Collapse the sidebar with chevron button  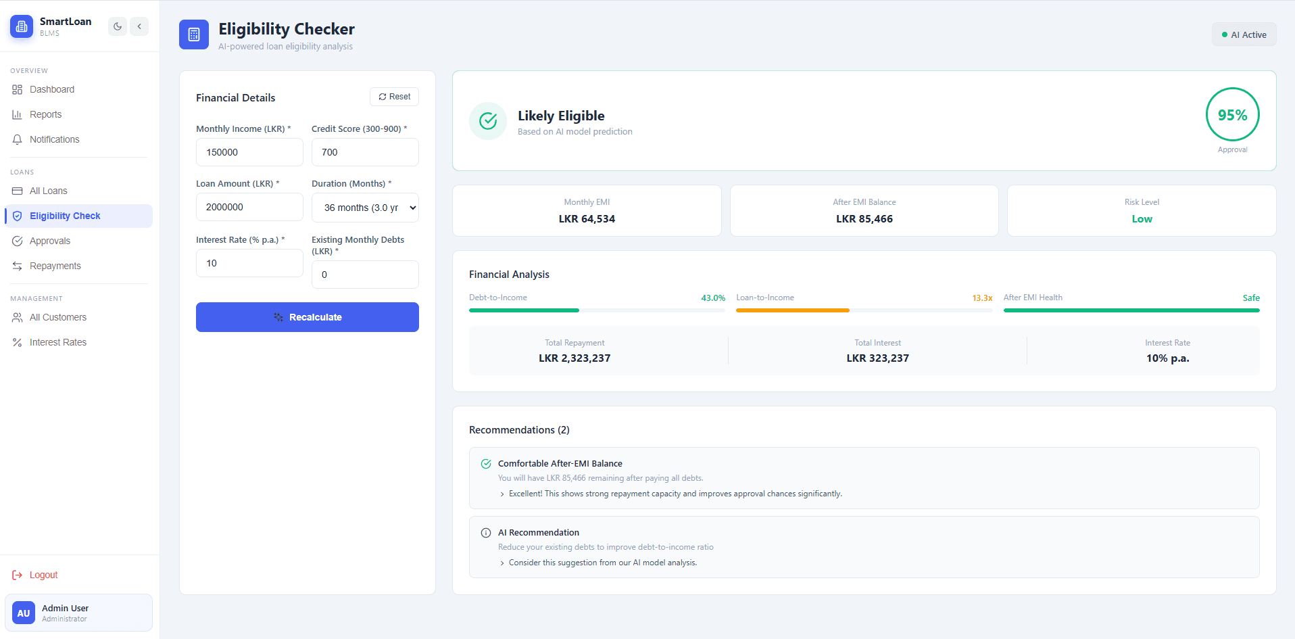coord(139,26)
